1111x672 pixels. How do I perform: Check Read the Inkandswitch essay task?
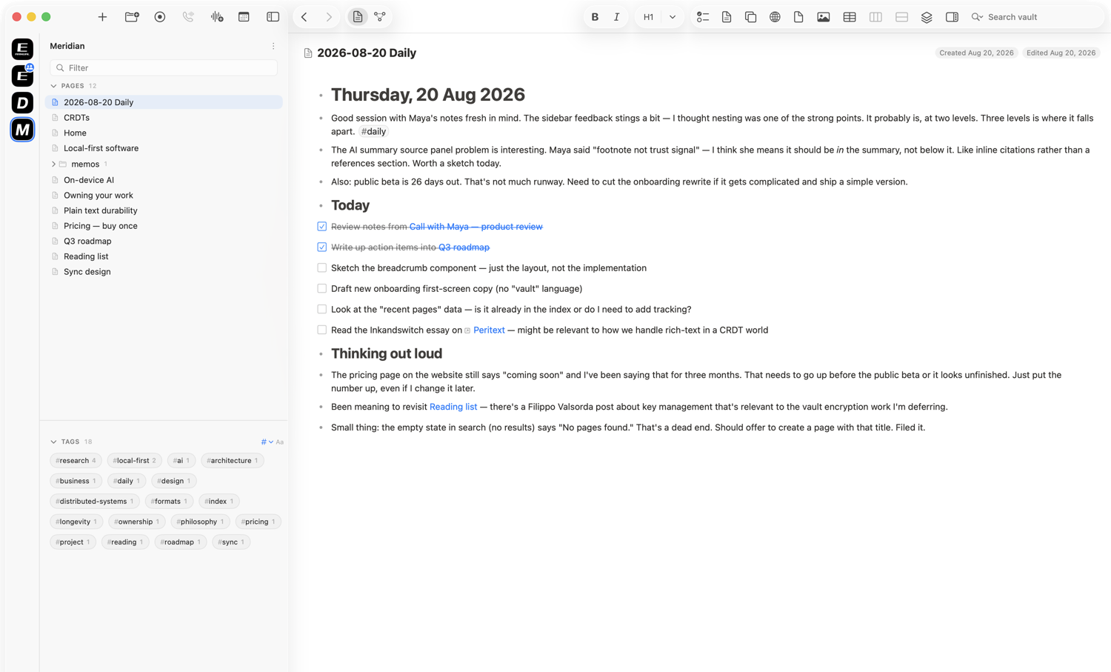(x=321, y=330)
